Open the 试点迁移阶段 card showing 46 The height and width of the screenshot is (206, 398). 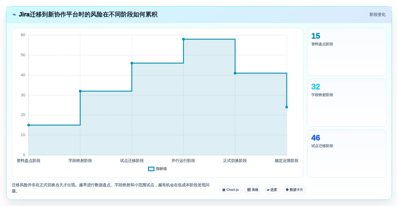click(x=347, y=154)
